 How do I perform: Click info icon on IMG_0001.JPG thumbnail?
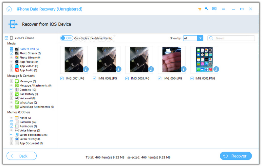[86, 69]
